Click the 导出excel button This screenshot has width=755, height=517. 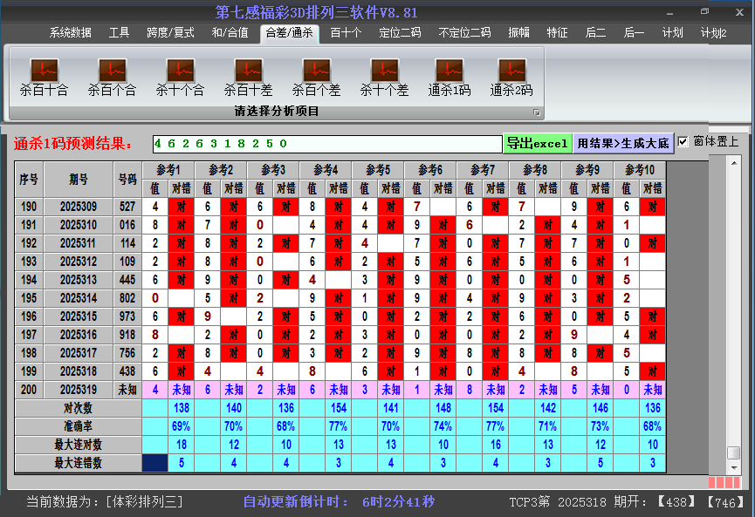click(537, 144)
